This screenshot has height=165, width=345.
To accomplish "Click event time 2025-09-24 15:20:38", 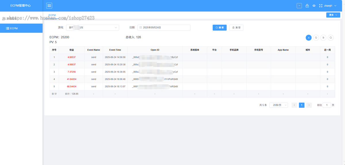I will 115,64.
